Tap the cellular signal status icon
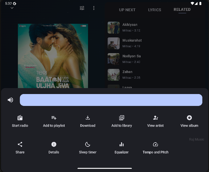 click(196, 3)
